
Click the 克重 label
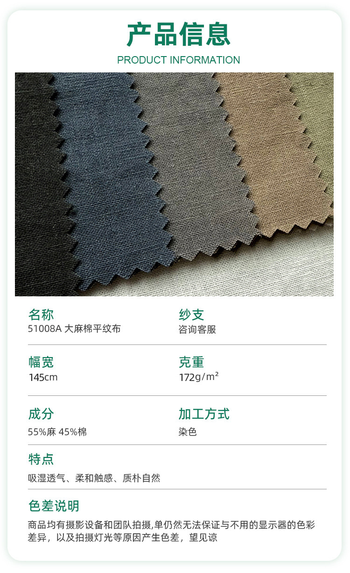click(x=191, y=362)
